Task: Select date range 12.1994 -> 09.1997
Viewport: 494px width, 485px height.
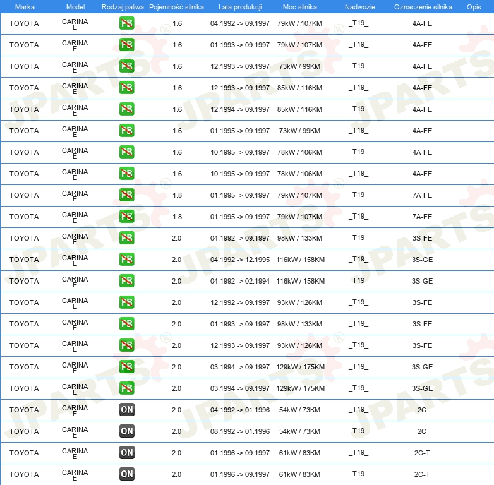Action: [240, 109]
